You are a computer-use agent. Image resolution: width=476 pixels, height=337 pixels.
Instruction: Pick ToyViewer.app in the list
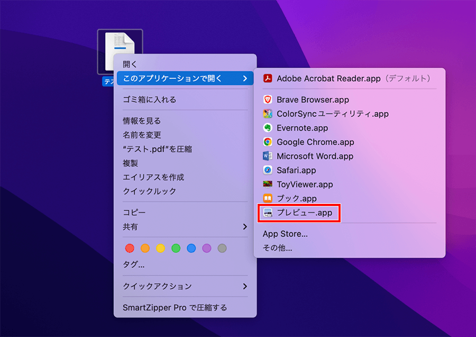pos(350,184)
